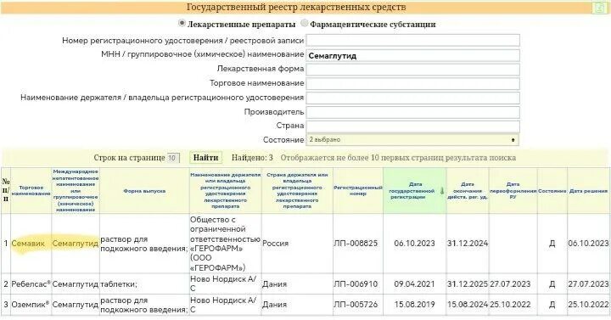
Task: Sort by Наименование держателя column header
Action: coord(225,191)
